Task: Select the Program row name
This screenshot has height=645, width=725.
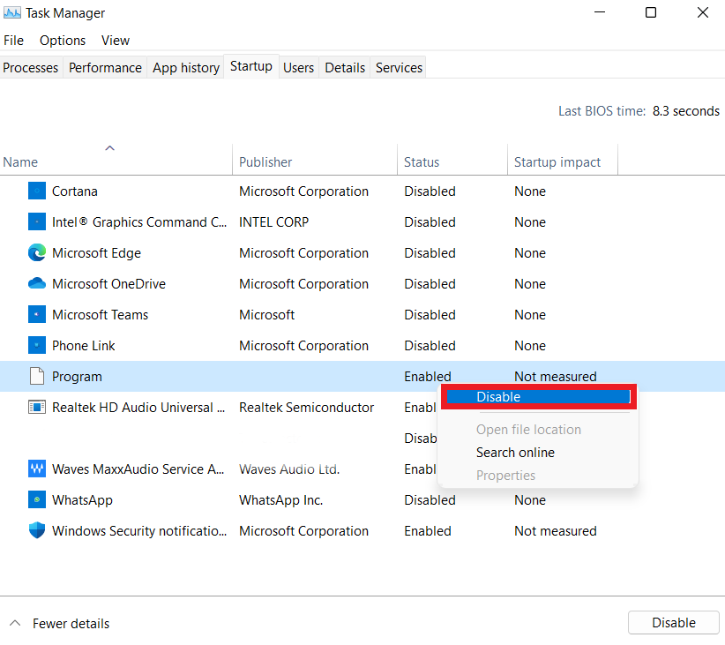Action: (77, 377)
